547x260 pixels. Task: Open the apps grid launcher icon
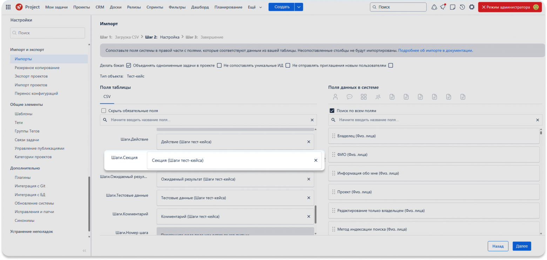(x=8, y=7)
